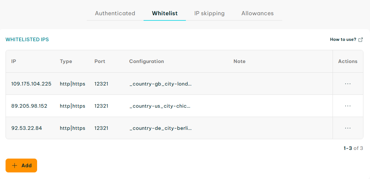Click the plus icon on Add button
Viewport: 370px width, 179px height.
(x=15, y=165)
